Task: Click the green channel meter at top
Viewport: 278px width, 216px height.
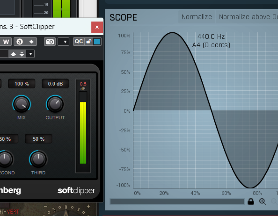Action: click(x=61, y=9)
